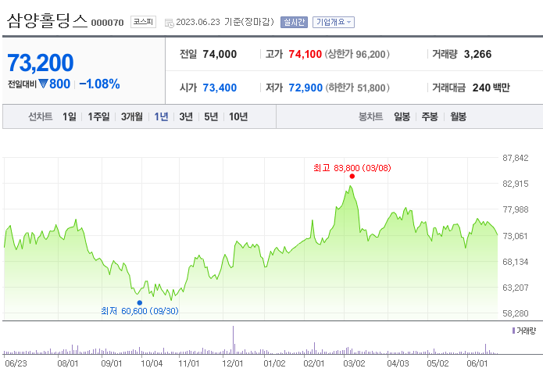This screenshot has height=379, width=543.
Task: Click the 저가 value 72,900
Action: 305,88
